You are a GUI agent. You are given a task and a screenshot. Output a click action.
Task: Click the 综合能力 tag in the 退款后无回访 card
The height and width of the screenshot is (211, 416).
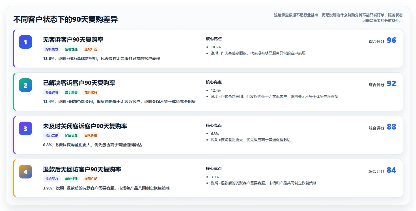tap(52, 179)
